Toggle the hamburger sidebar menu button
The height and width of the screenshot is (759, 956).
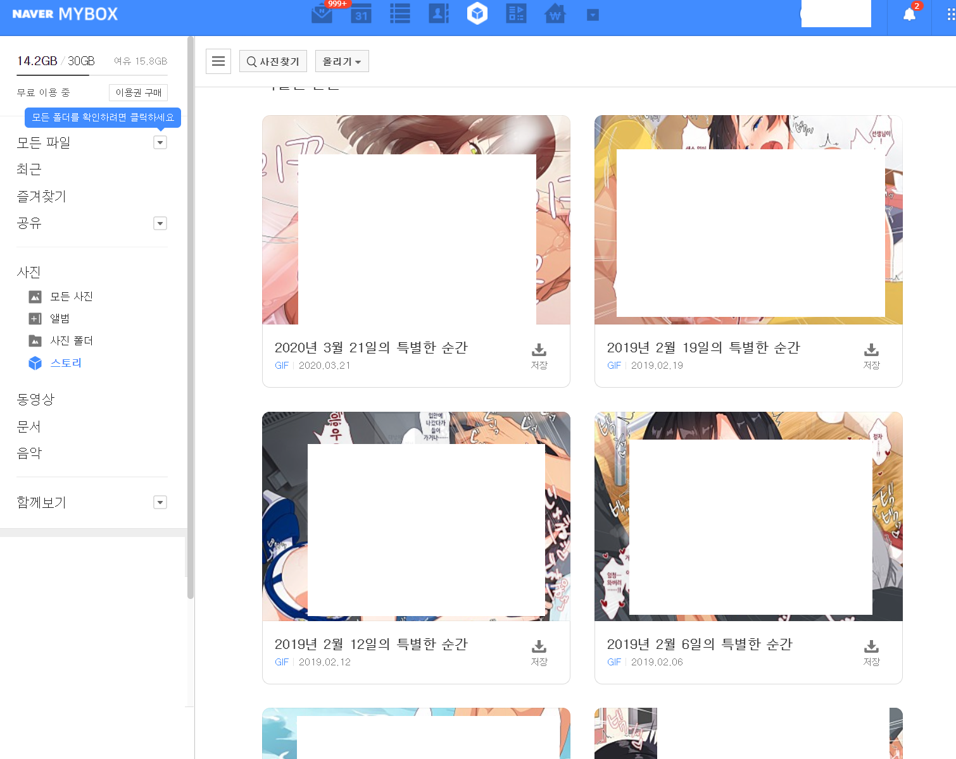(218, 61)
